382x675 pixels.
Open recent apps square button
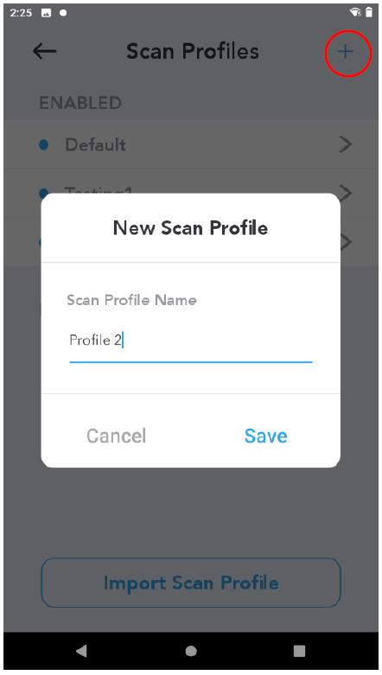coord(299,651)
